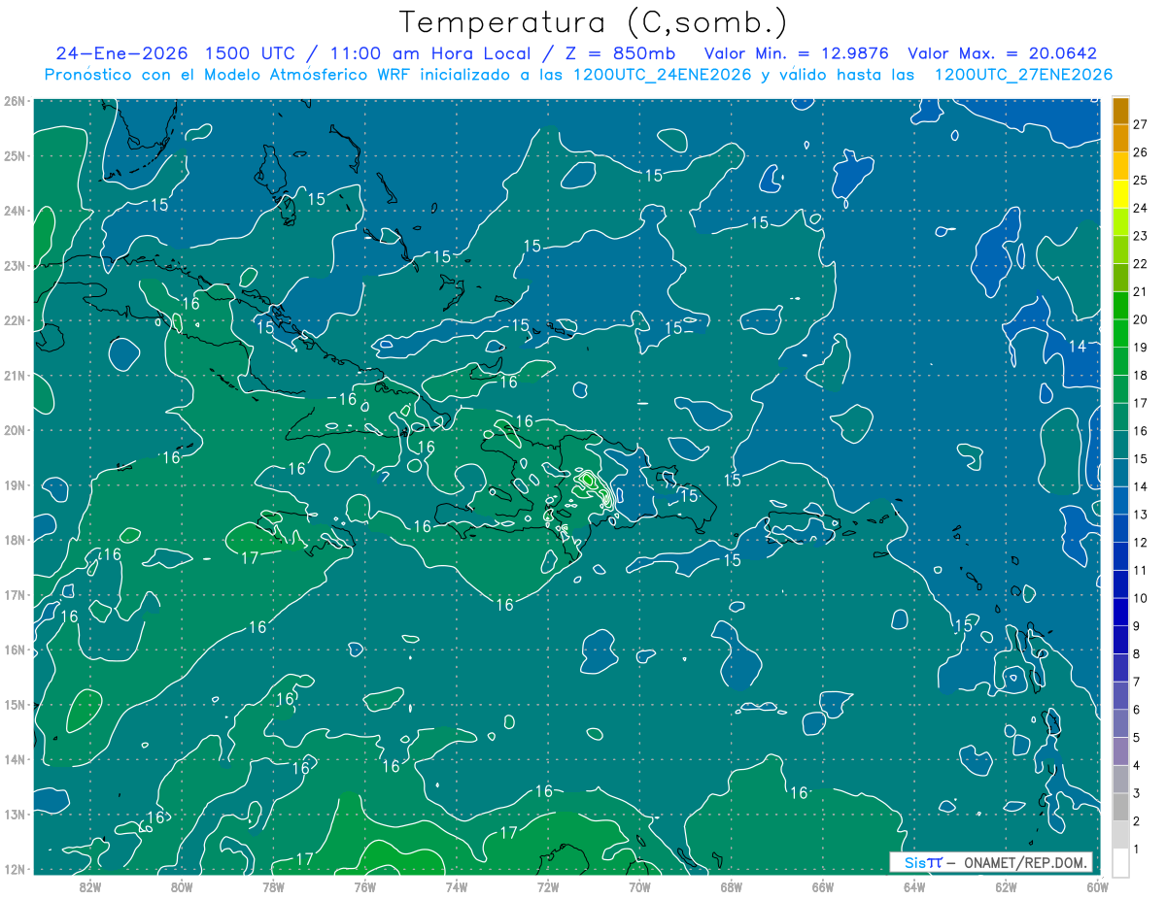Click the "12N" latitude axis label
Viewport: 1166px width, 900px height.
tap(14, 869)
